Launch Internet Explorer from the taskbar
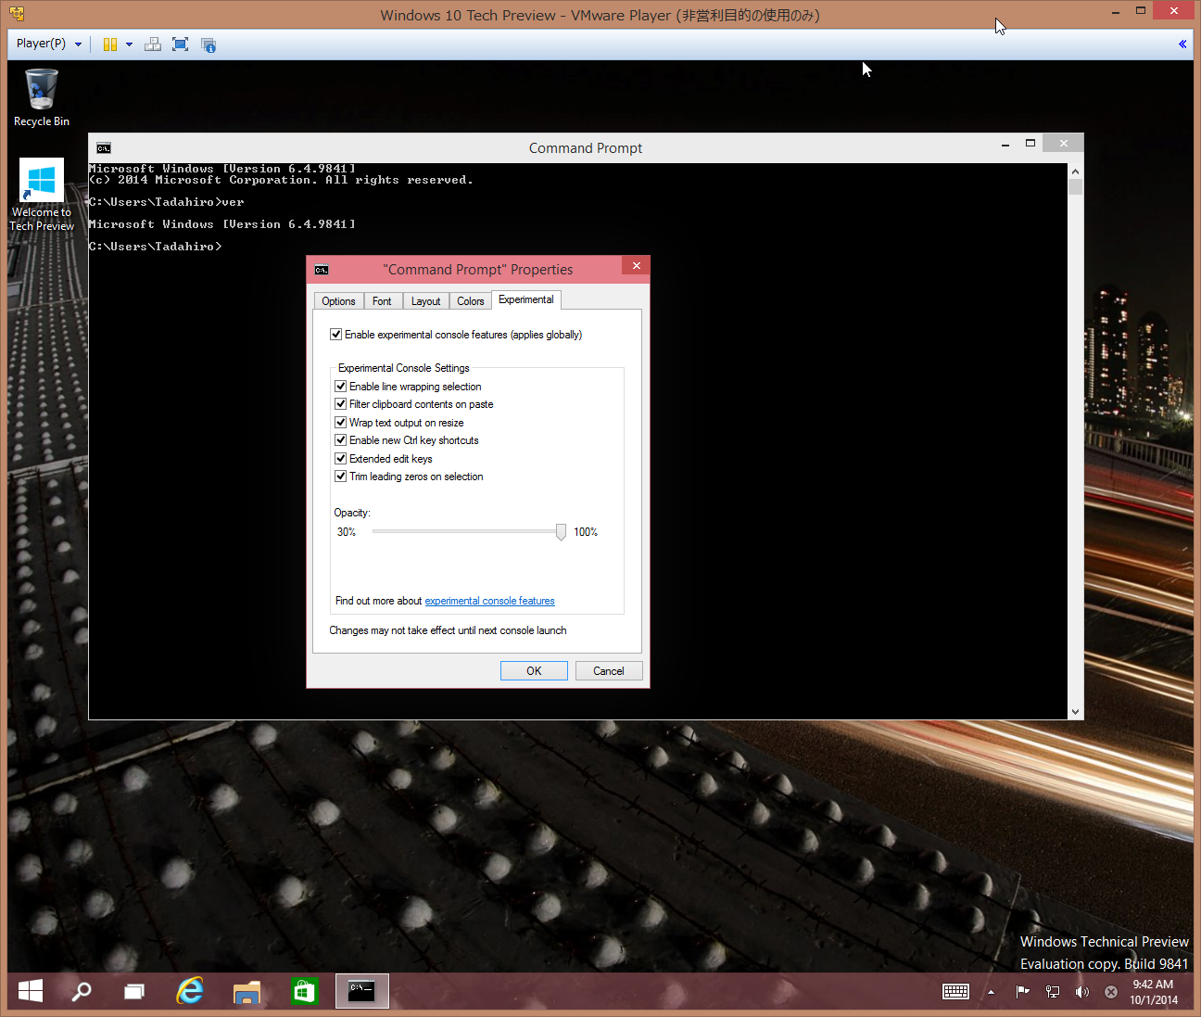This screenshot has width=1201, height=1017. click(189, 991)
